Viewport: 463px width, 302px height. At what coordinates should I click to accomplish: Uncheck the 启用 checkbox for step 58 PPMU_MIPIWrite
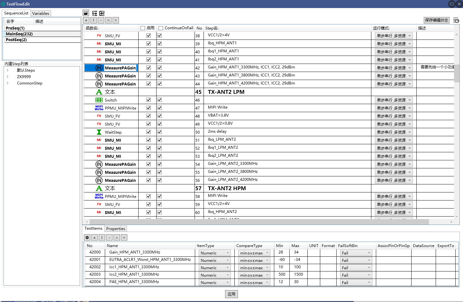coord(149,196)
